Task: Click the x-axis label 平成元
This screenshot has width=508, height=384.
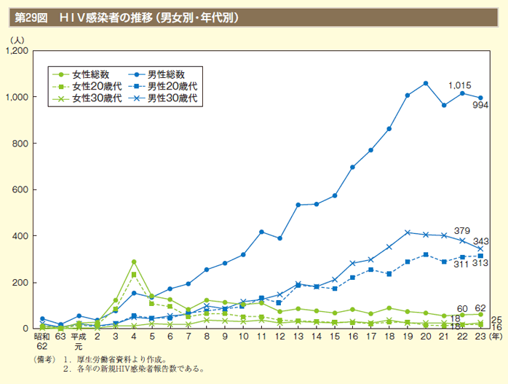Action: coord(79,341)
